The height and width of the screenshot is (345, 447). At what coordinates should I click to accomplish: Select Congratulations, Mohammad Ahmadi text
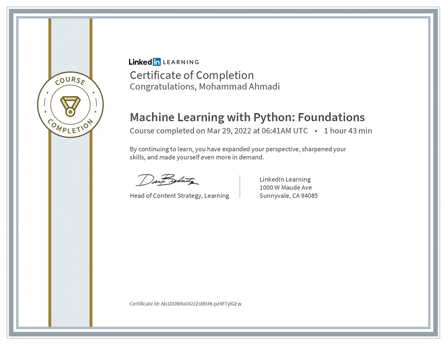pos(204,87)
